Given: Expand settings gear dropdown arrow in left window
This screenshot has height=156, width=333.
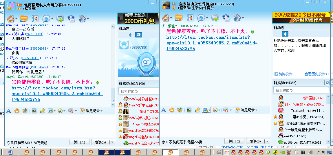Looking at the screenshot, I should coord(88,19).
